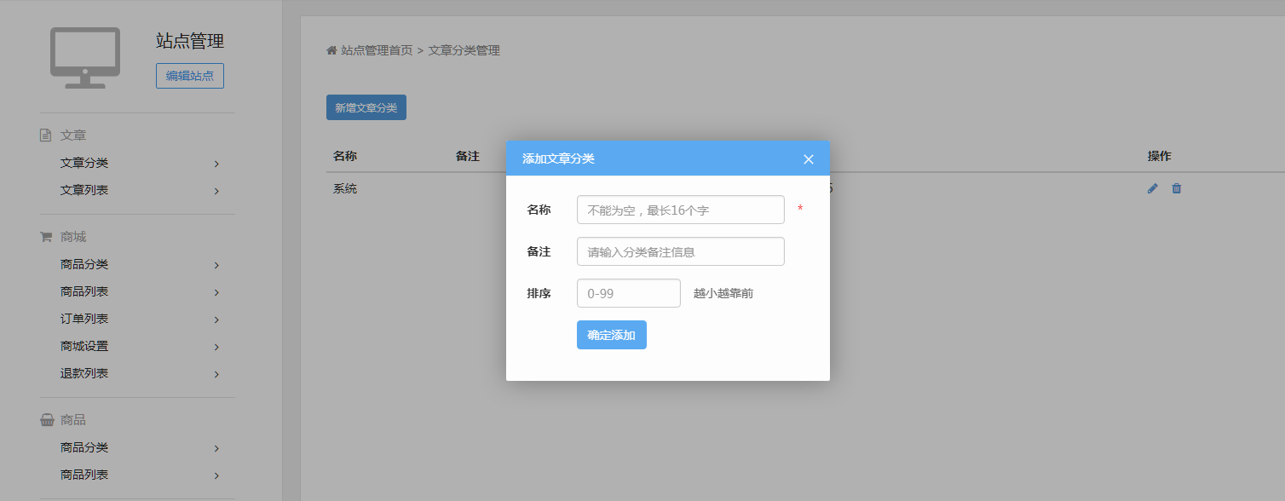
Task: Expand the 文章分类 sidebar chevron
Action: pyautogui.click(x=216, y=163)
